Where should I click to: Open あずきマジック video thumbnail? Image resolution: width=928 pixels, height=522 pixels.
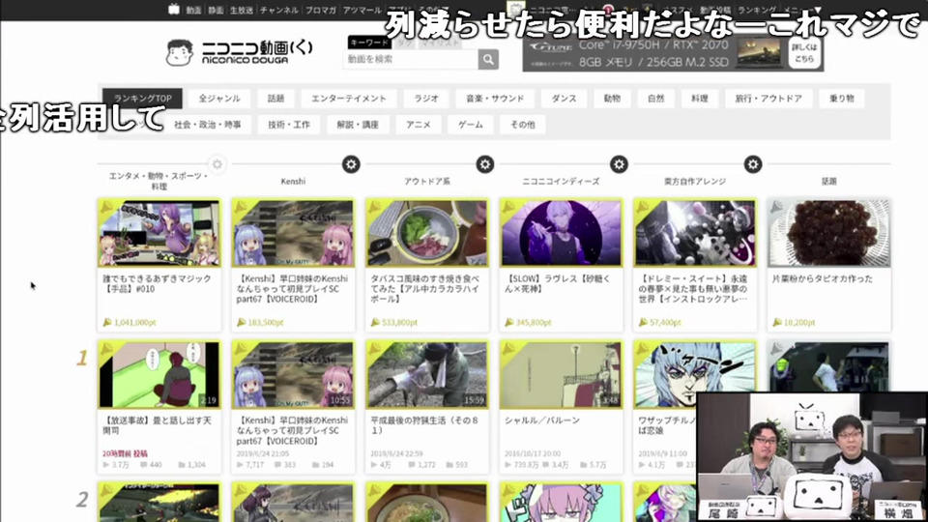pyautogui.click(x=159, y=233)
